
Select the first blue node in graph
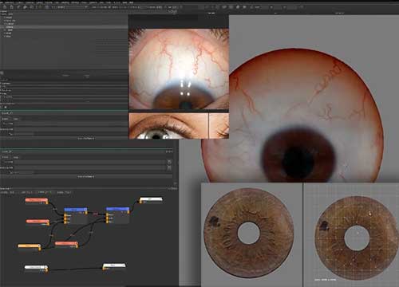(76, 215)
